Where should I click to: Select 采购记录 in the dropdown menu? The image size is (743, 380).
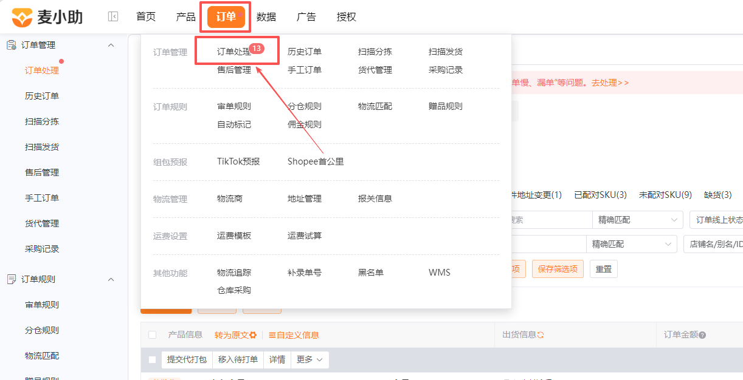pos(446,70)
